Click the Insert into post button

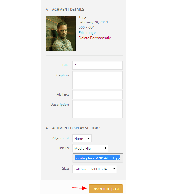coord(106,189)
